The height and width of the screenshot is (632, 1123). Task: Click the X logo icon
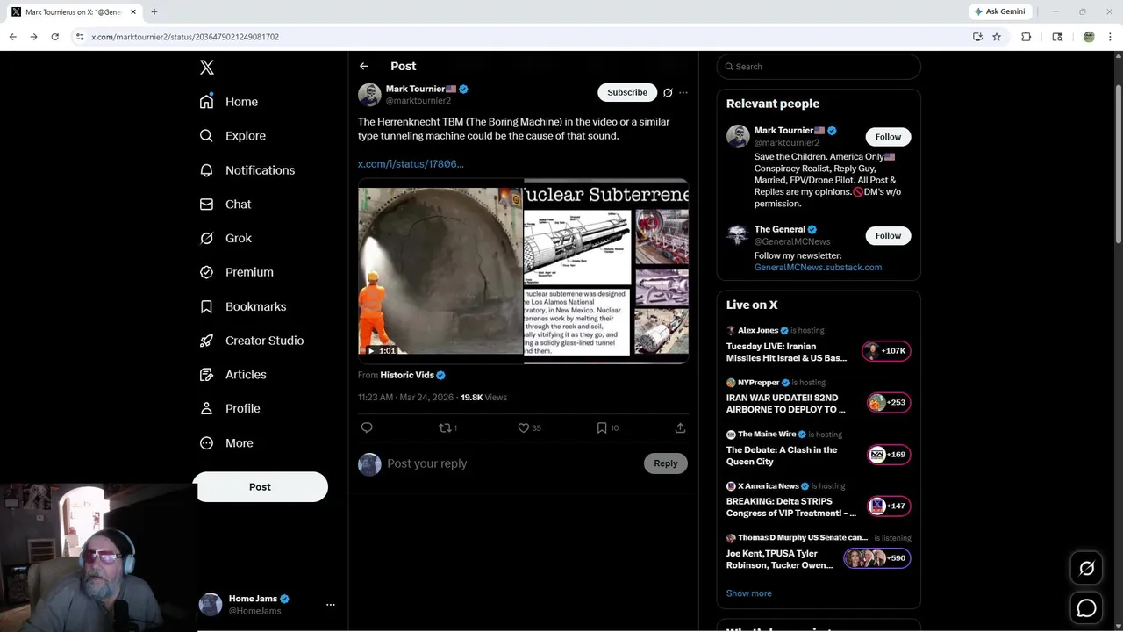pos(207,68)
